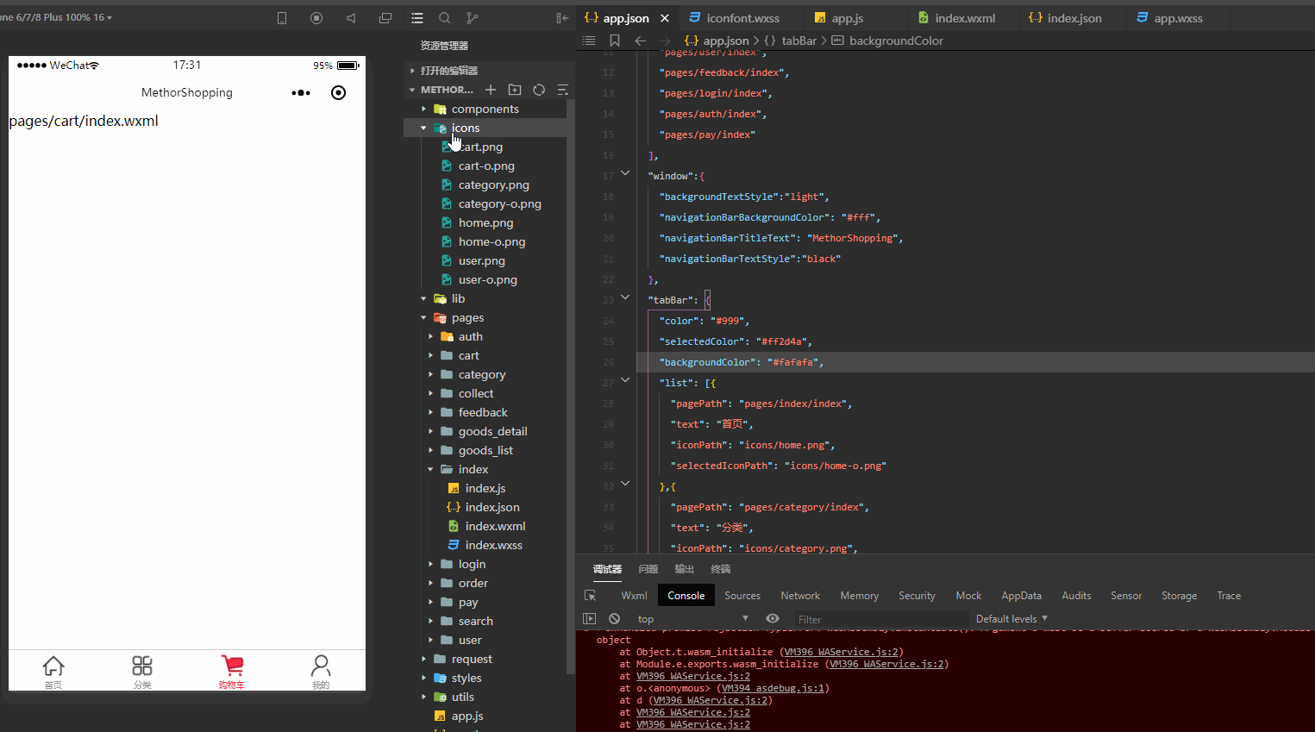This screenshot has width=1315, height=732.
Task: Open the Network devtools tab
Action: (x=800, y=596)
